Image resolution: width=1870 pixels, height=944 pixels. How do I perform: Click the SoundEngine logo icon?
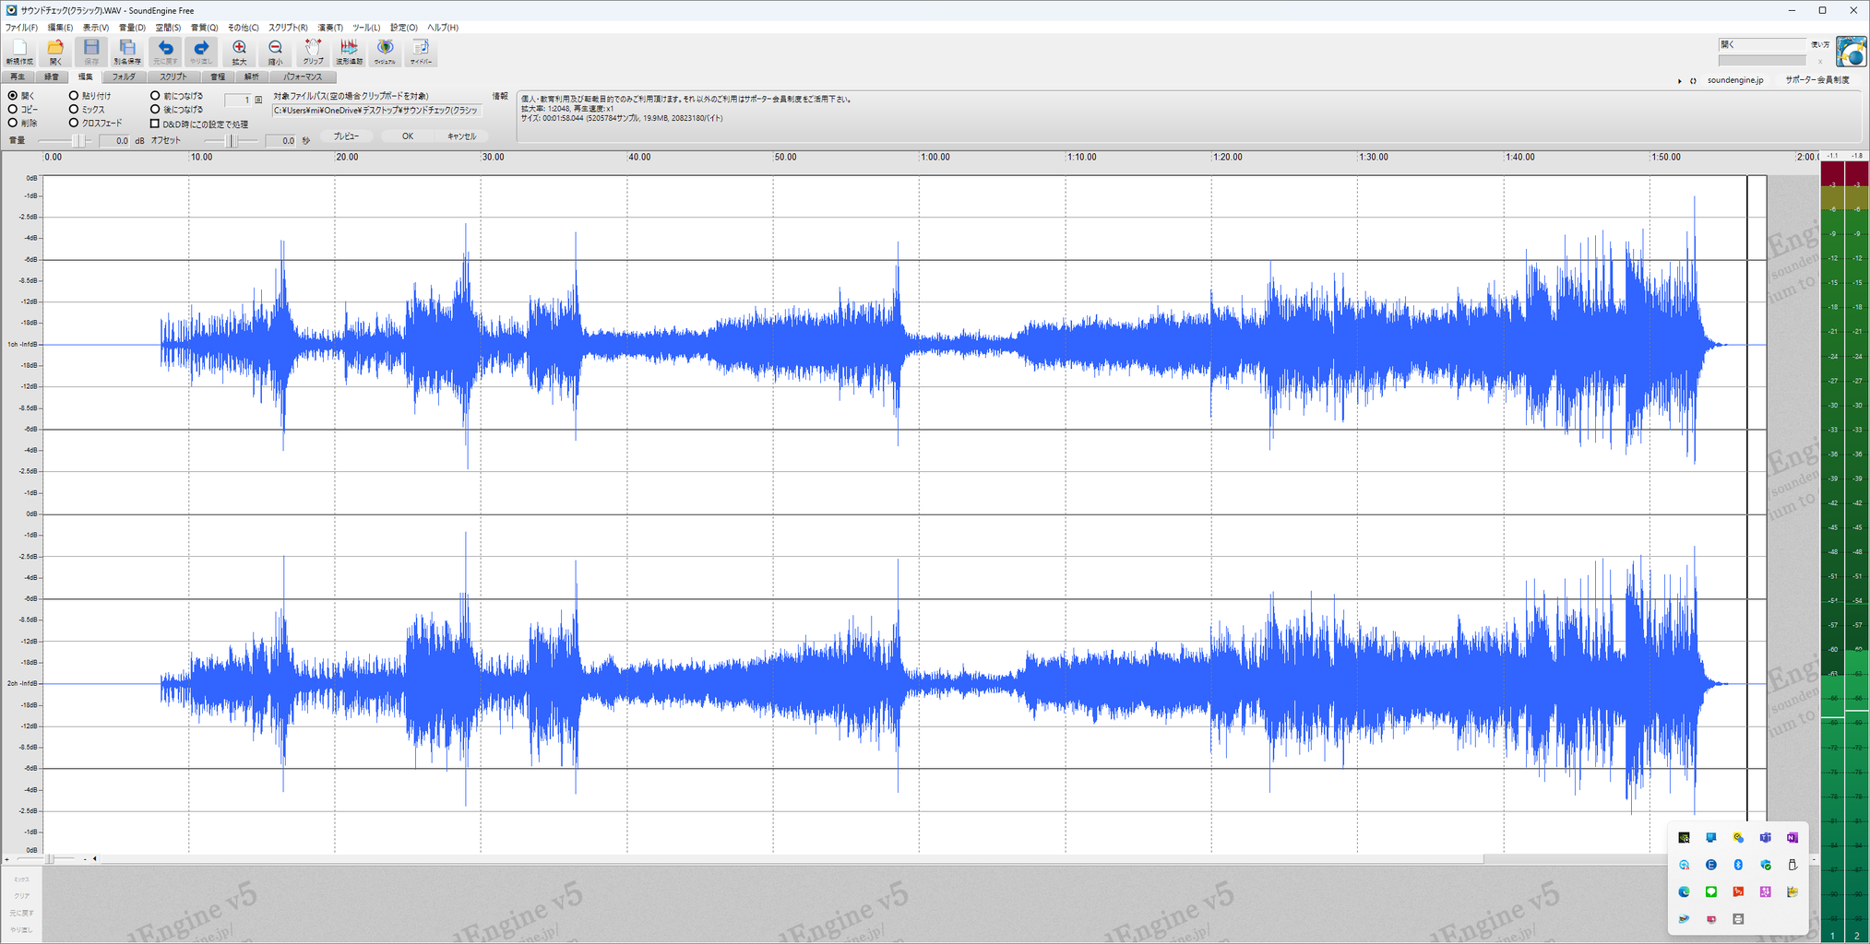click(1851, 52)
